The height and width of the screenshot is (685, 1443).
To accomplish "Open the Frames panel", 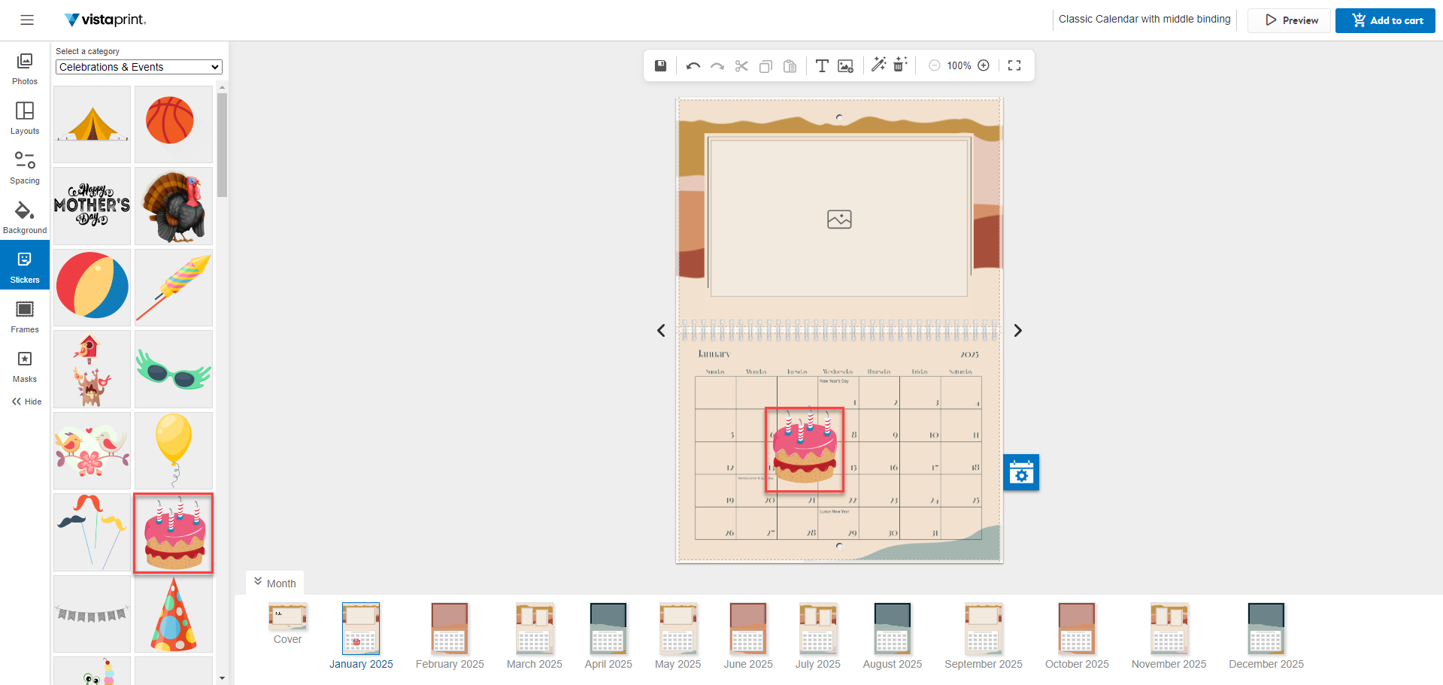I will click(x=25, y=317).
